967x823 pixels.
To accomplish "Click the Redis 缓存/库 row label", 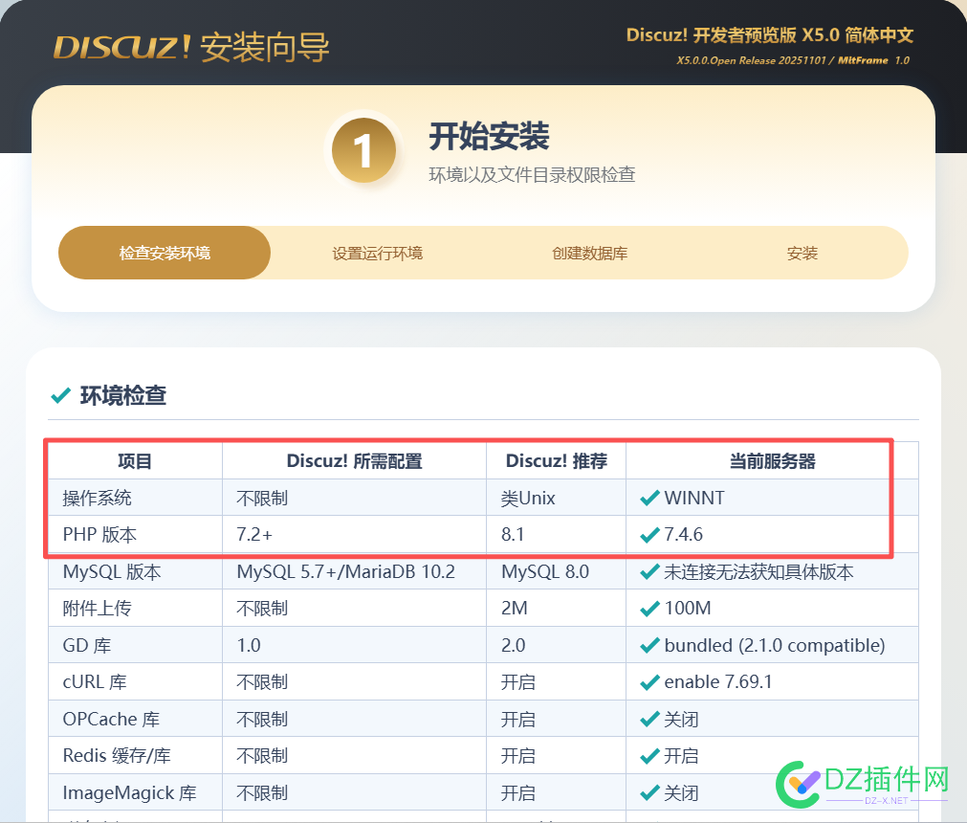I will (x=117, y=756).
